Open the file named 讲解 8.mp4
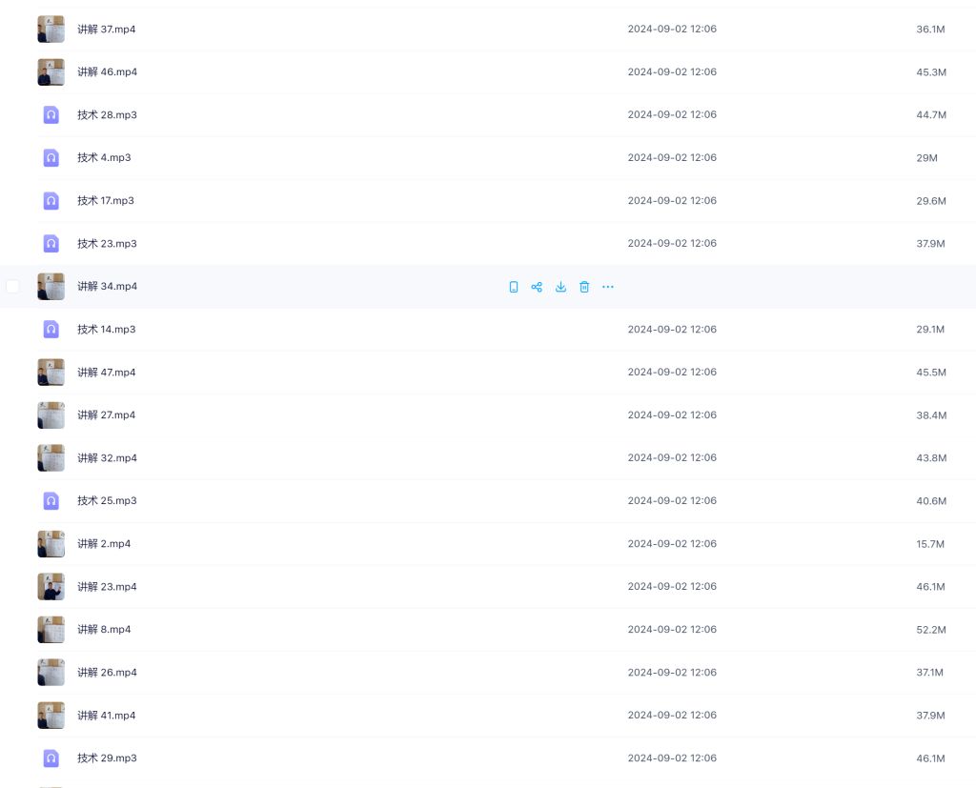976x788 pixels. pyautogui.click(x=104, y=629)
